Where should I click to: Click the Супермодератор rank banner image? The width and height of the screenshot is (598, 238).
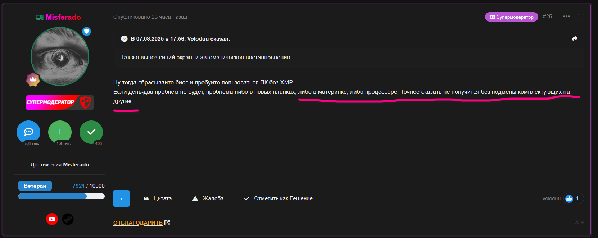coord(60,102)
